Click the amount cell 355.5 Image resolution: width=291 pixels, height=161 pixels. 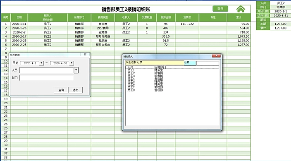pyautogui.click(x=166, y=36)
